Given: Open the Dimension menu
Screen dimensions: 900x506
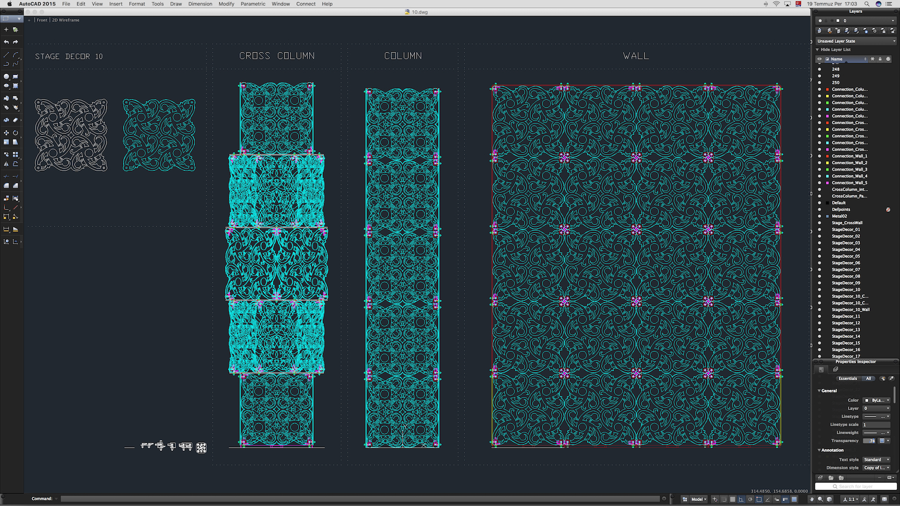Looking at the screenshot, I should click(200, 4).
